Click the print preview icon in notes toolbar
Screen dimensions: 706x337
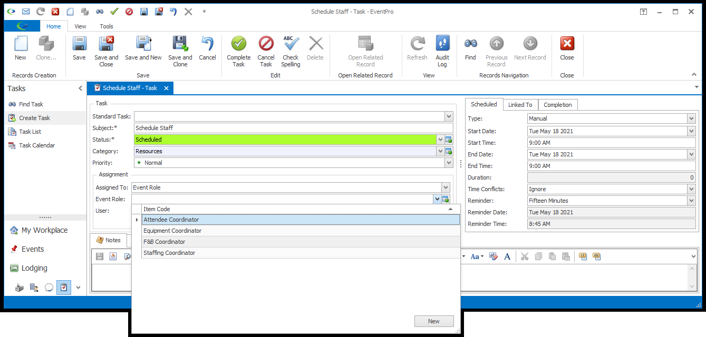[x=127, y=256]
